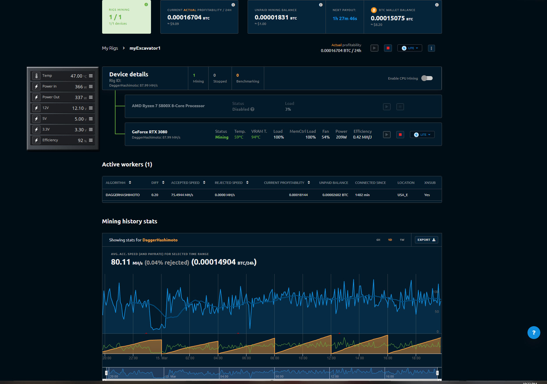
Task: Click the GeForce RTX 3080 device name
Action: click(x=150, y=132)
